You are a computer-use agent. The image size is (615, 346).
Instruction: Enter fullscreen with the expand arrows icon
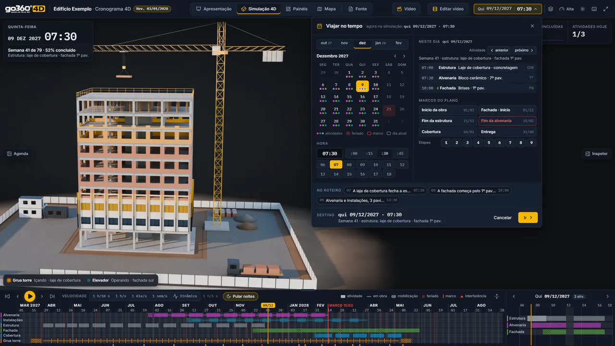point(605,9)
